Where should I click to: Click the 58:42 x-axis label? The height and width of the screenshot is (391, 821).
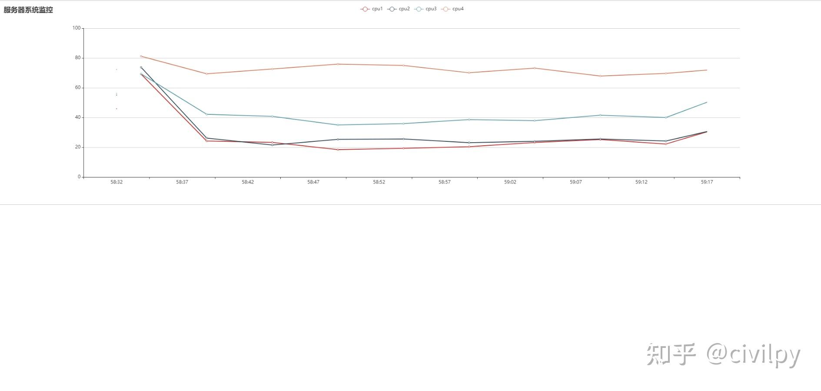(248, 182)
